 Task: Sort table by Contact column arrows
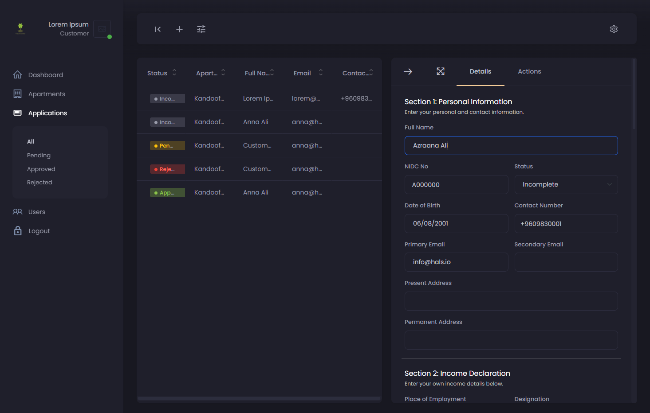click(x=371, y=73)
